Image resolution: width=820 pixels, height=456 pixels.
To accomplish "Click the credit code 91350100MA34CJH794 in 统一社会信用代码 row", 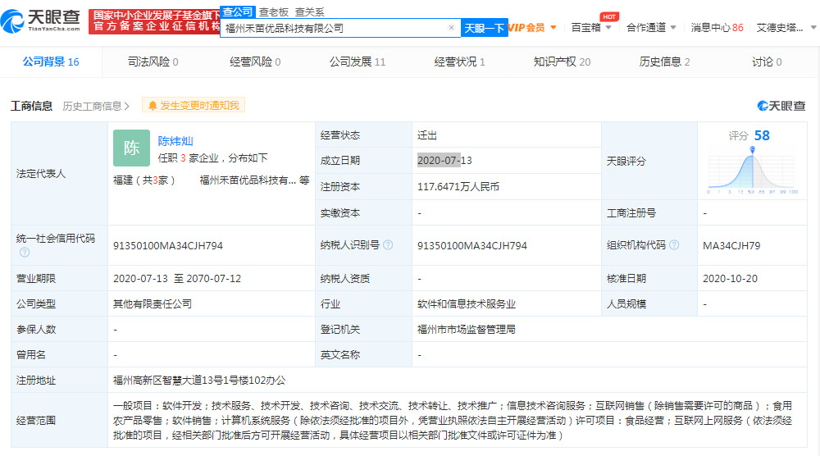I will click(168, 245).
